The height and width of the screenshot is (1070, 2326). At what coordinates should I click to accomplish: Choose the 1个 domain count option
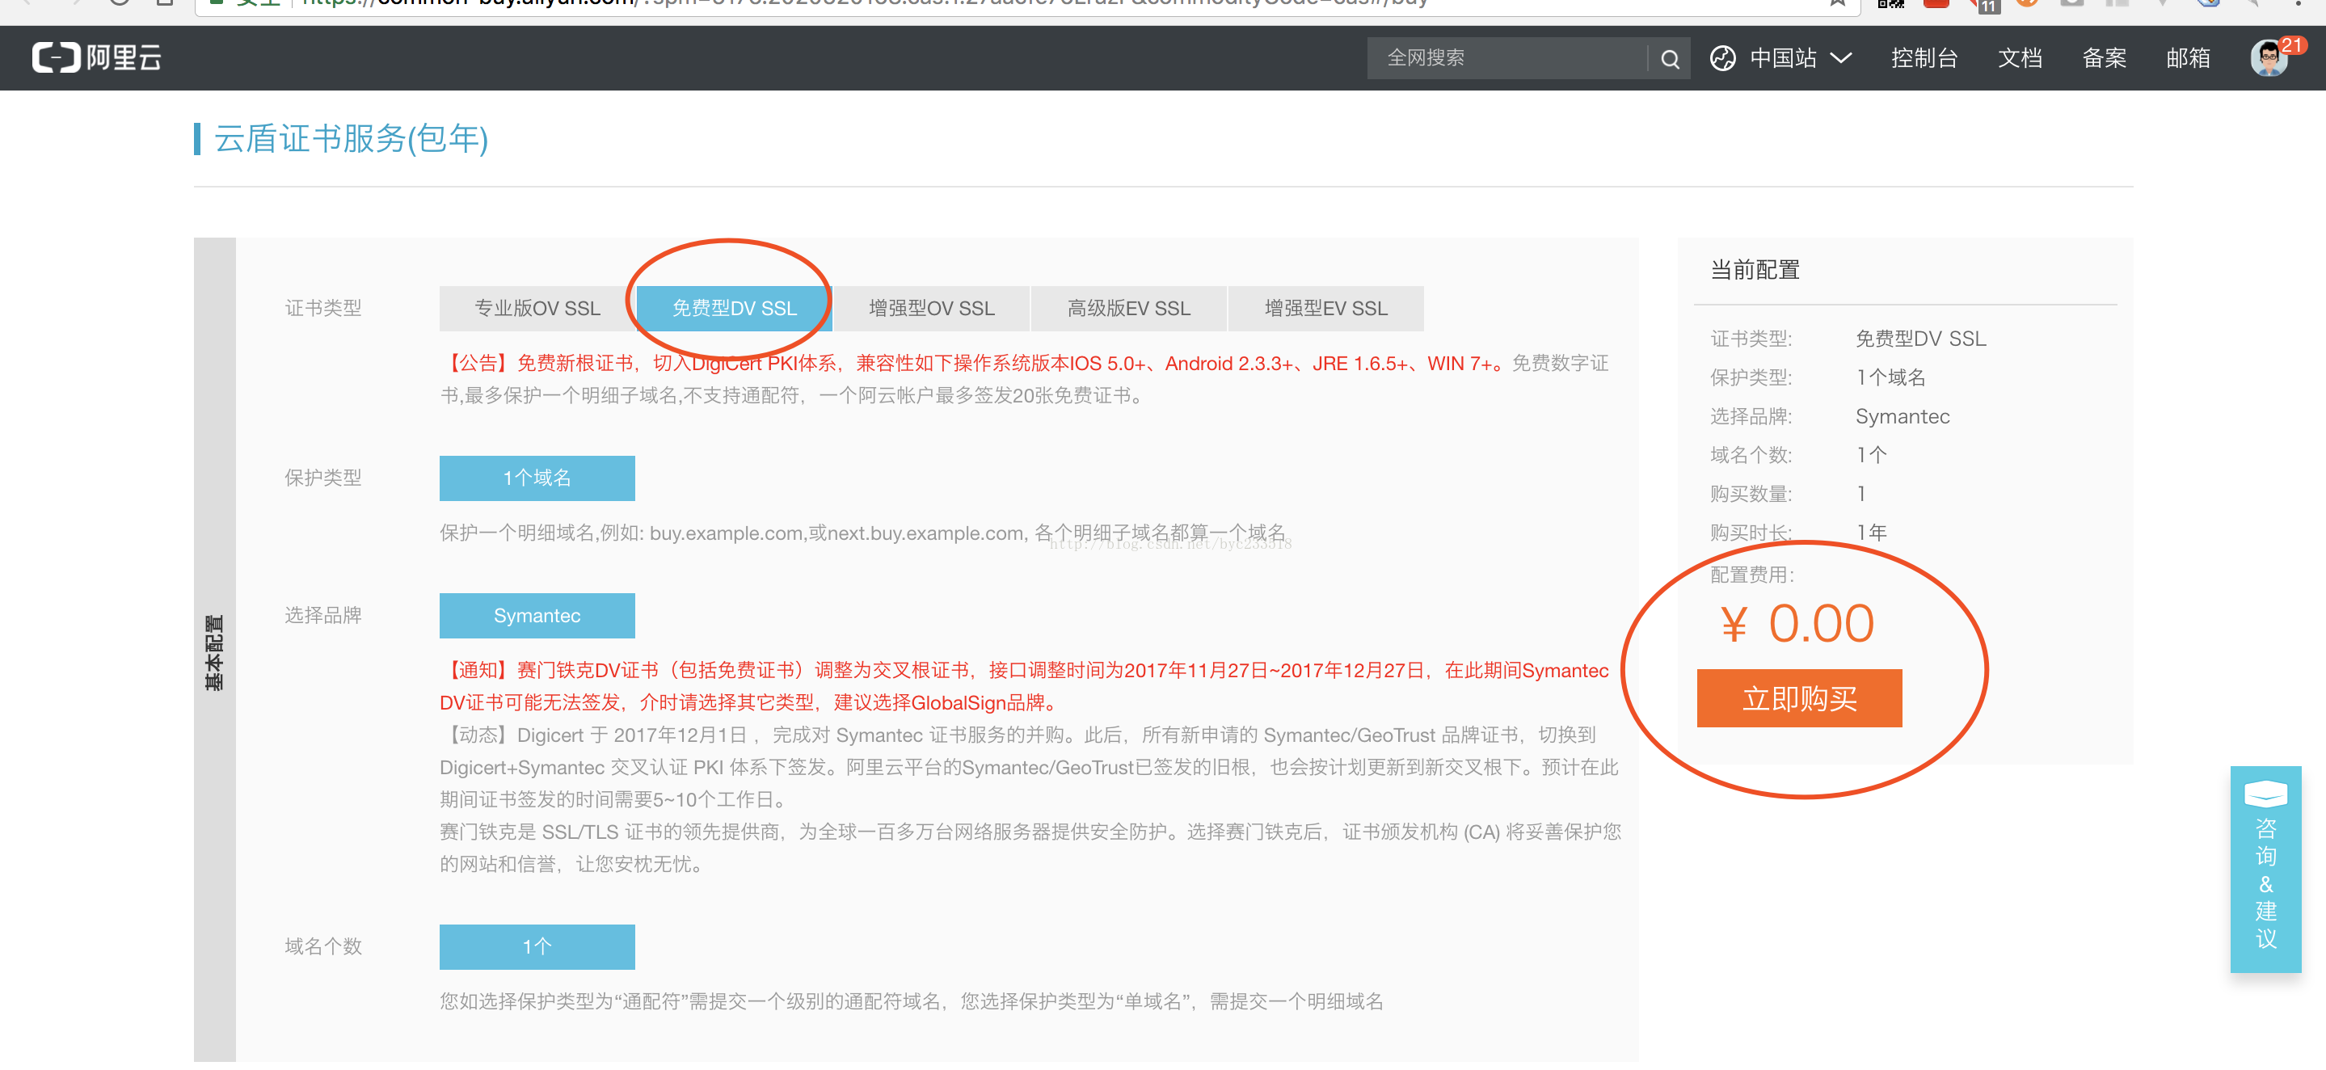click(537, 946)
